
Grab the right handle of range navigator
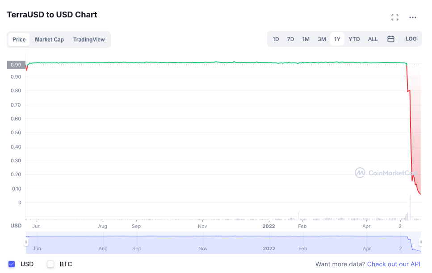420,242
